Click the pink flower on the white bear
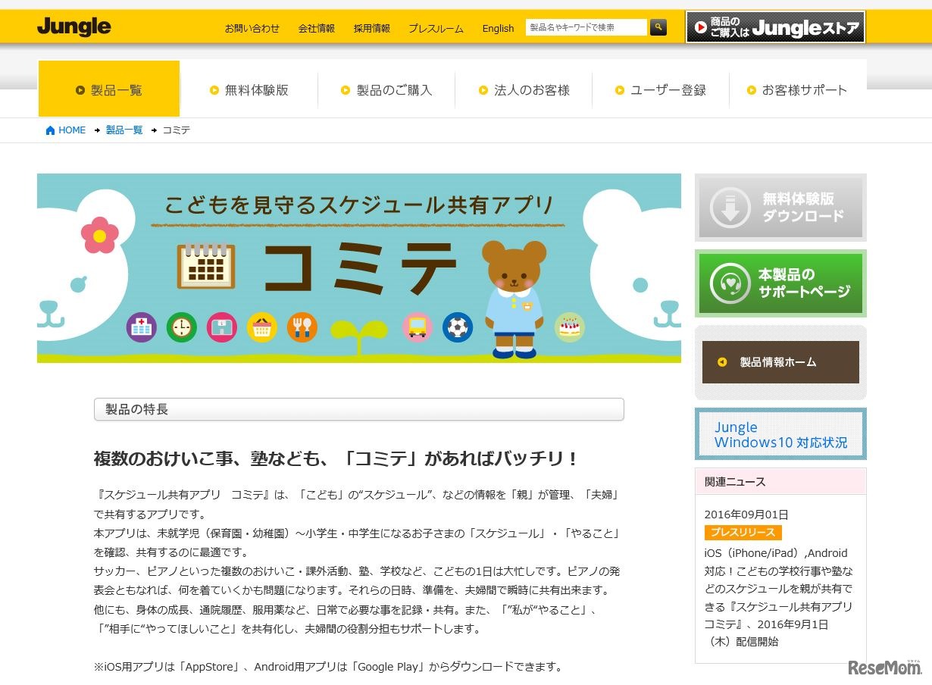 99,235
